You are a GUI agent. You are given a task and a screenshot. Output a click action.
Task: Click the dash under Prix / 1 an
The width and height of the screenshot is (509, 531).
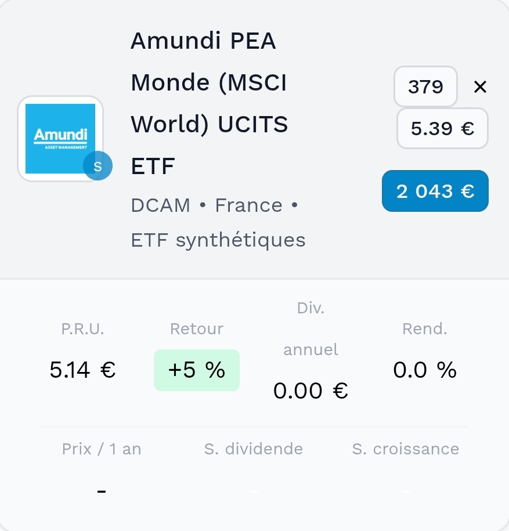click(102, 492)
